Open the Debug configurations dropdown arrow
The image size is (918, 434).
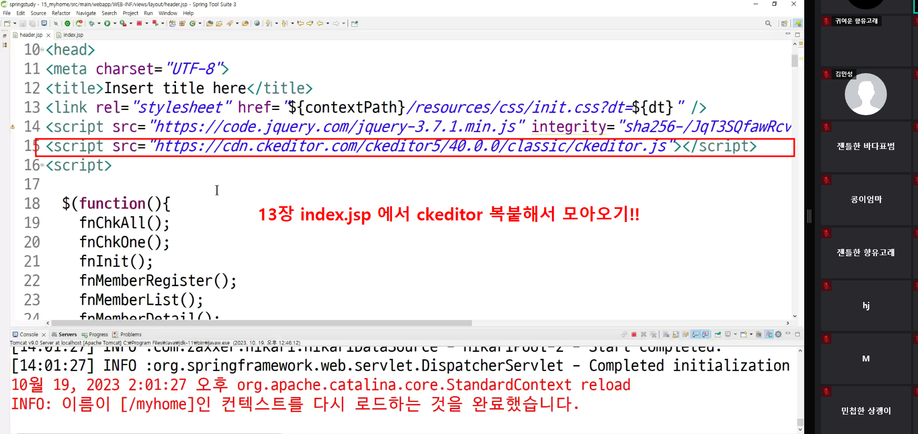(x=99, y=23)
